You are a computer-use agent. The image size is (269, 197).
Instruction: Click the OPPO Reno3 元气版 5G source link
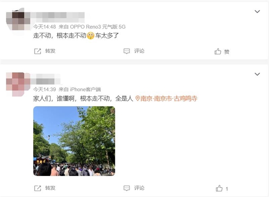tap(98, 27)
